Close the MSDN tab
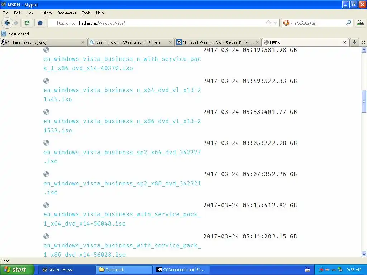Viewport: 367px width, 275px height. pos(344,42)
